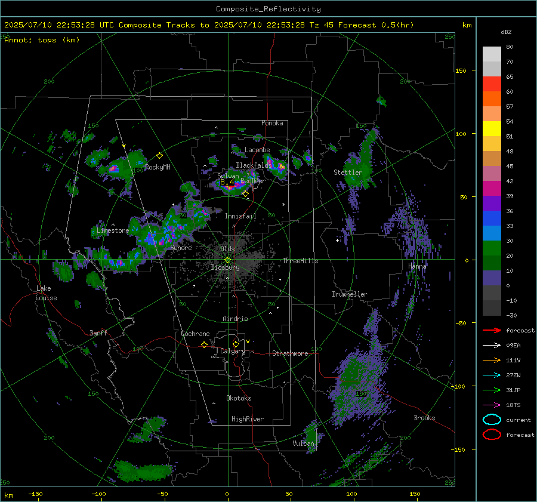Viewport: 537px width, 502px height.
Task: Click the Didsbury city label
Action: click(225, 267)
